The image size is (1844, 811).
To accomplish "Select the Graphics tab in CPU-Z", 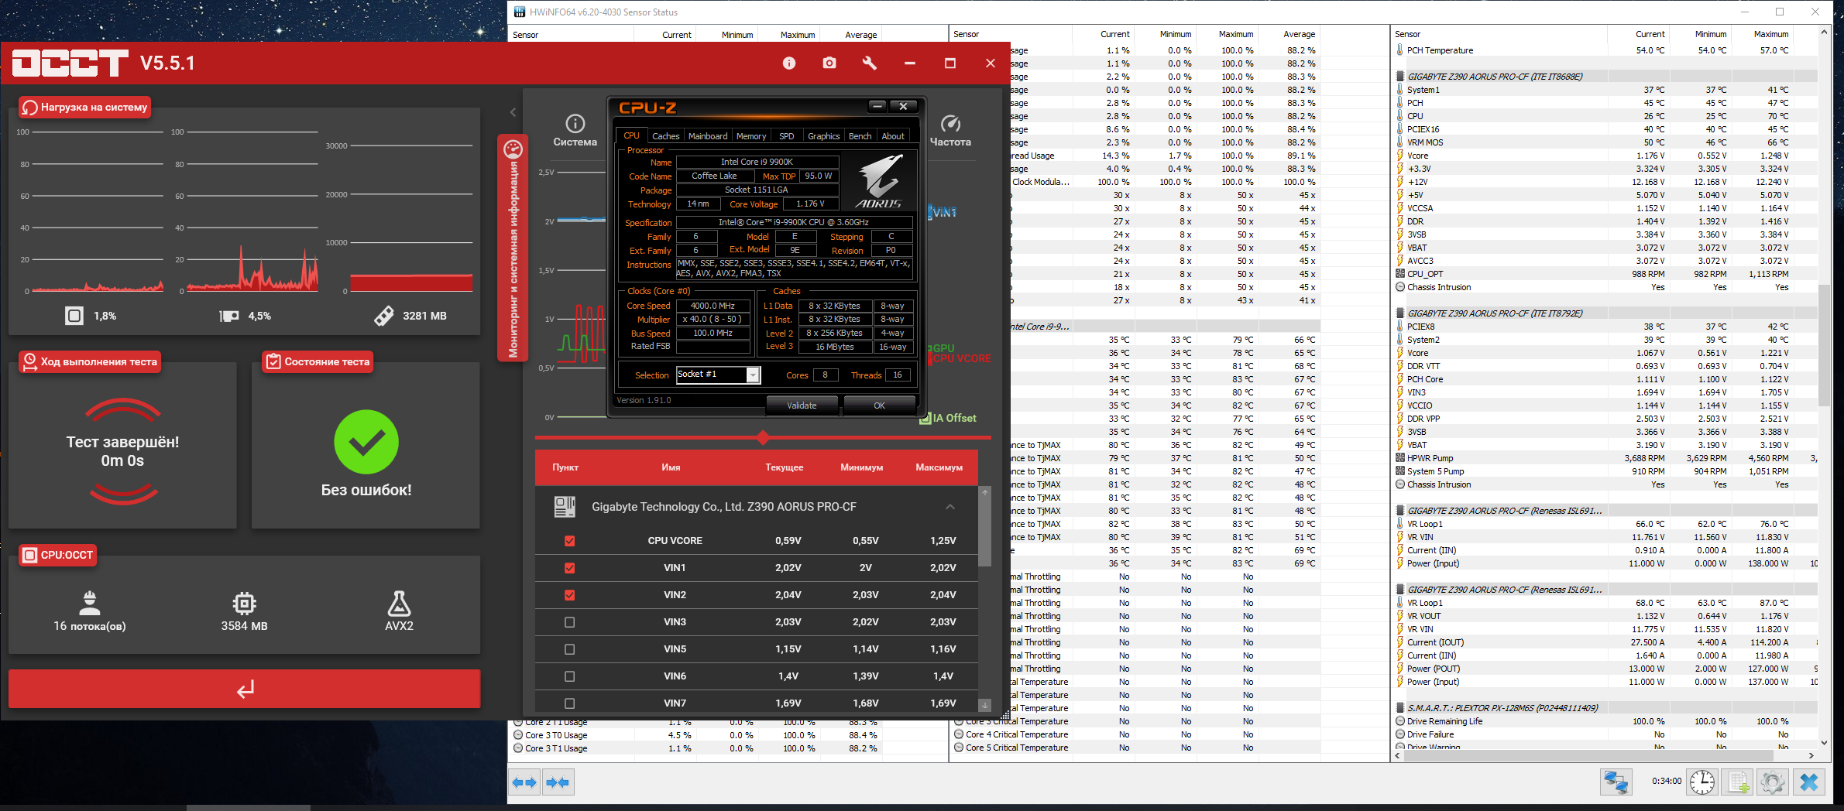I will pos(823,136).
